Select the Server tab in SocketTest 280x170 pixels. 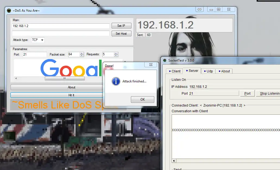(192, 71)
